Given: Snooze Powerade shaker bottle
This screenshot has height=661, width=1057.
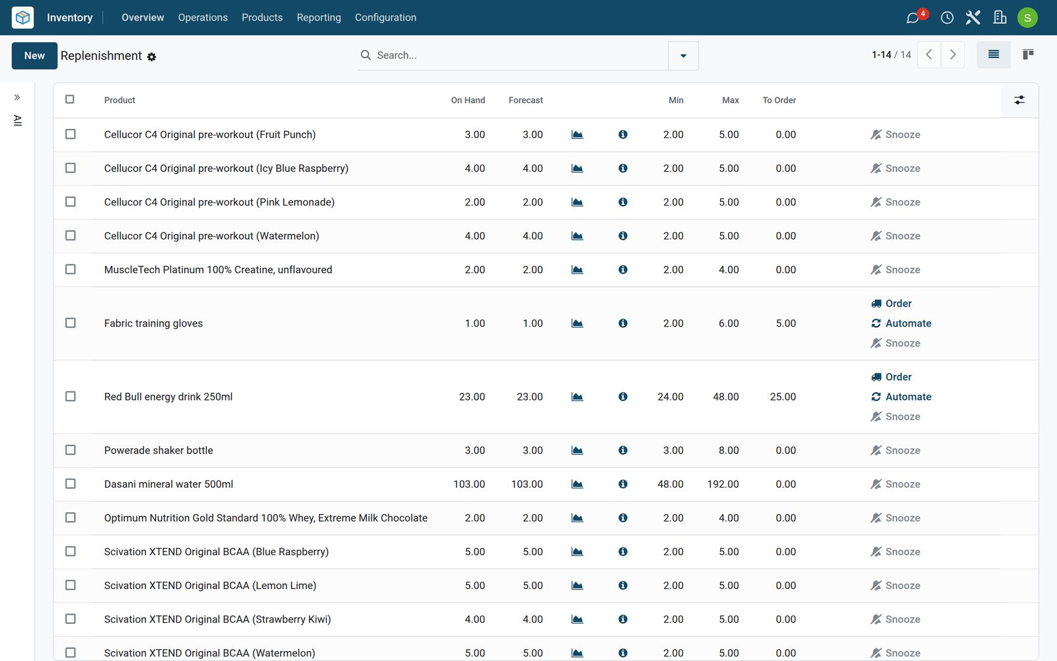Looking at the screenshot, I should 896,450.
